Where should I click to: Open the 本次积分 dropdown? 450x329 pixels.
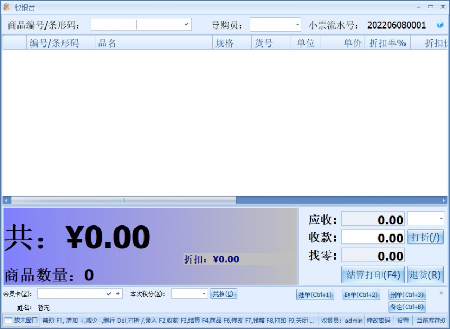pos(203,293)
